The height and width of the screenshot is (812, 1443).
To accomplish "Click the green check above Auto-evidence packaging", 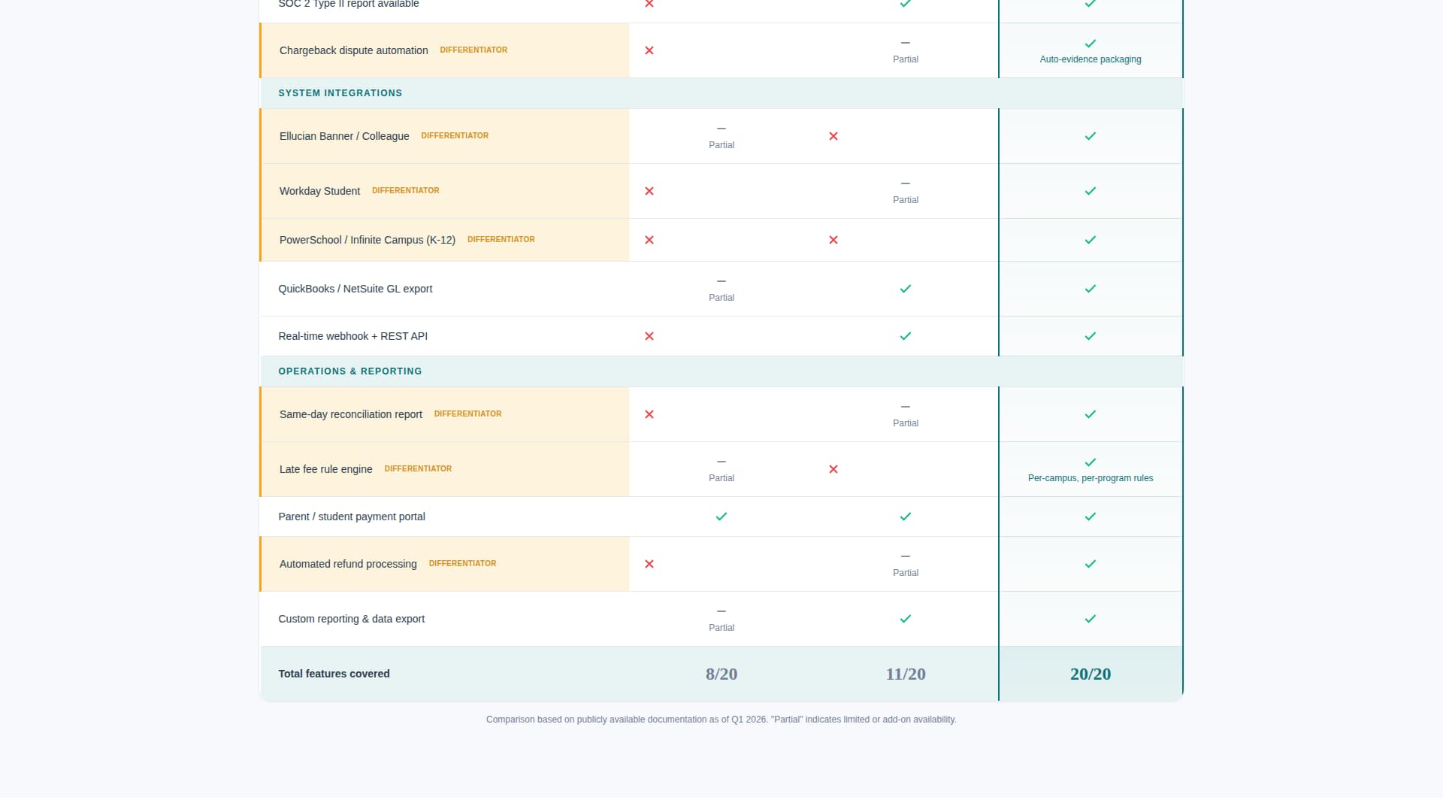I will [1091, 44].
